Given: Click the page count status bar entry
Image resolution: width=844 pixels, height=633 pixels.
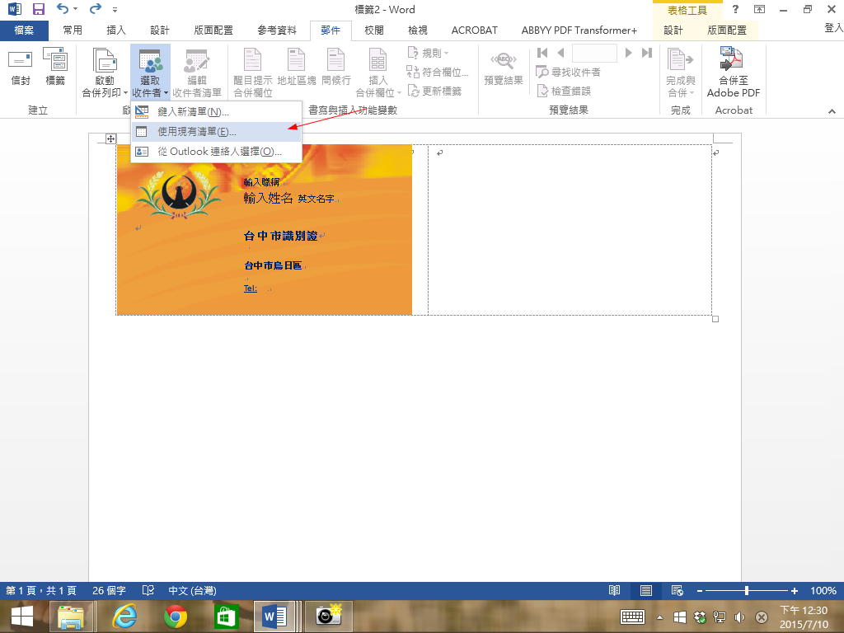Looking at the screenshot, I should coord(41,590).
